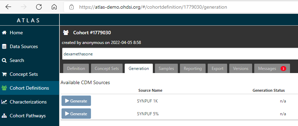298x126 pixels.
Task: View site info via padlock icon
Action: [72, 7]
